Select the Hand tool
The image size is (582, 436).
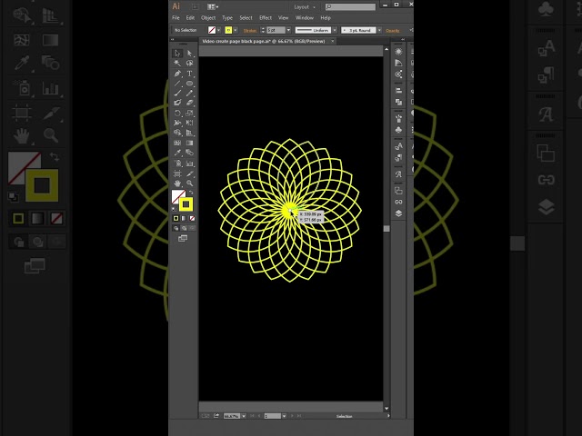point(177,183)
